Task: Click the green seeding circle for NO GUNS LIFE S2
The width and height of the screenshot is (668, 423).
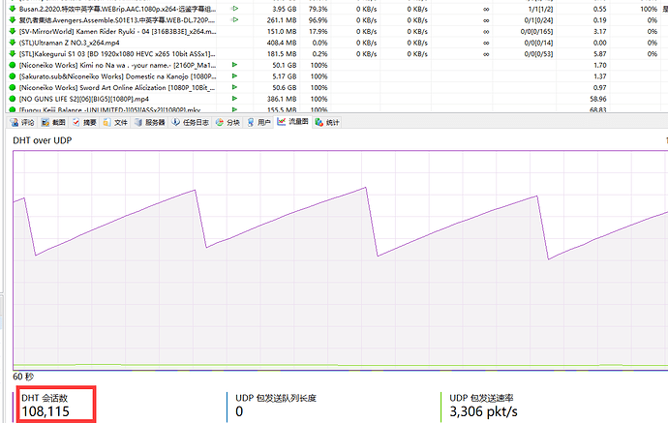Action: click(x=13, y=99)
